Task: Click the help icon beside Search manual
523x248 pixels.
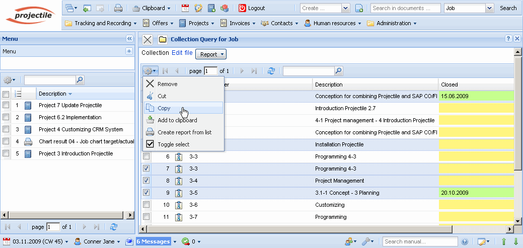Action: pyautogui.click(x=465, y=241)
